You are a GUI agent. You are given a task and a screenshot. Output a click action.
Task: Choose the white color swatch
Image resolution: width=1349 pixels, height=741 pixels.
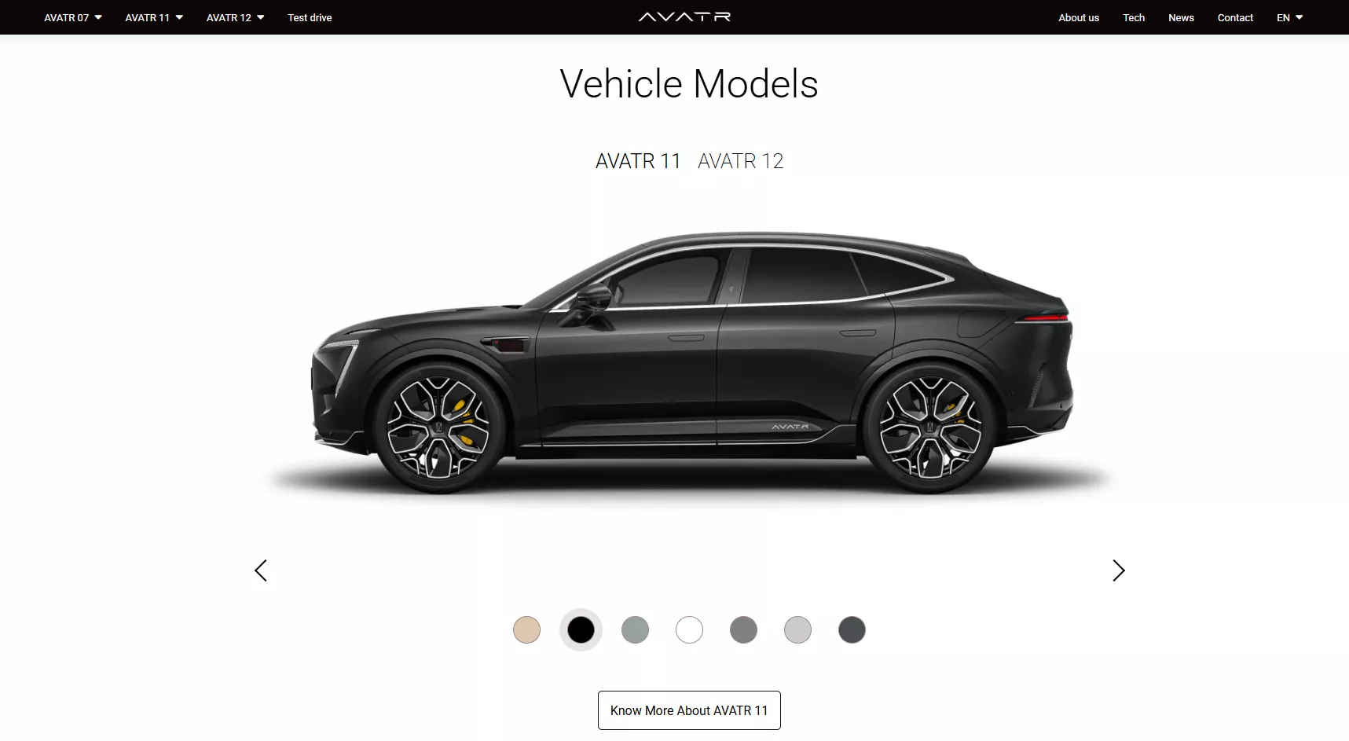[x=689, y=629]
